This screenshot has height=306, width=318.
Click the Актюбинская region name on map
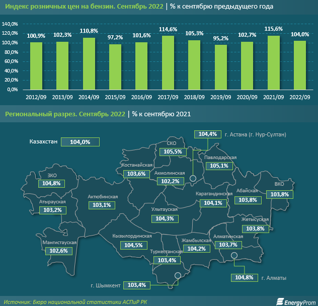[x=103, y=196]
